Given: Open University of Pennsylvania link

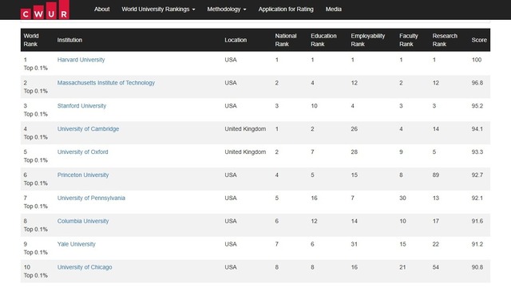Looking at the screenshot, I should tap(91, 199).
